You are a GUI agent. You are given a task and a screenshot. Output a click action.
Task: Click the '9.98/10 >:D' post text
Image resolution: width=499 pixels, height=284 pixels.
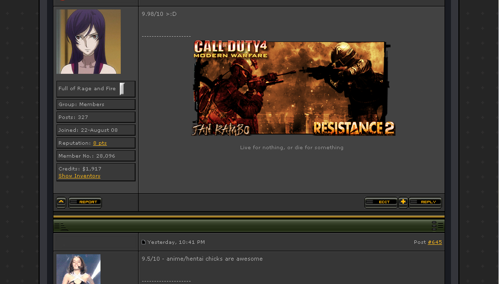click(159, 14)
